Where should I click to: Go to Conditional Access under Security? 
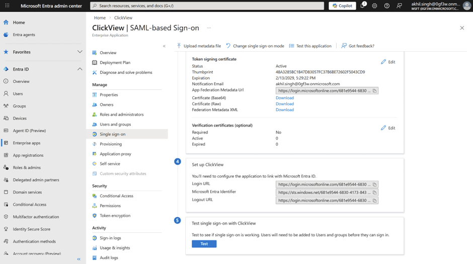[x=116, y=196]
